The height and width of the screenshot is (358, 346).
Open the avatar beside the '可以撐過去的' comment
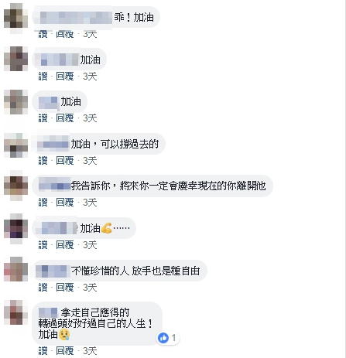point(15,145)
